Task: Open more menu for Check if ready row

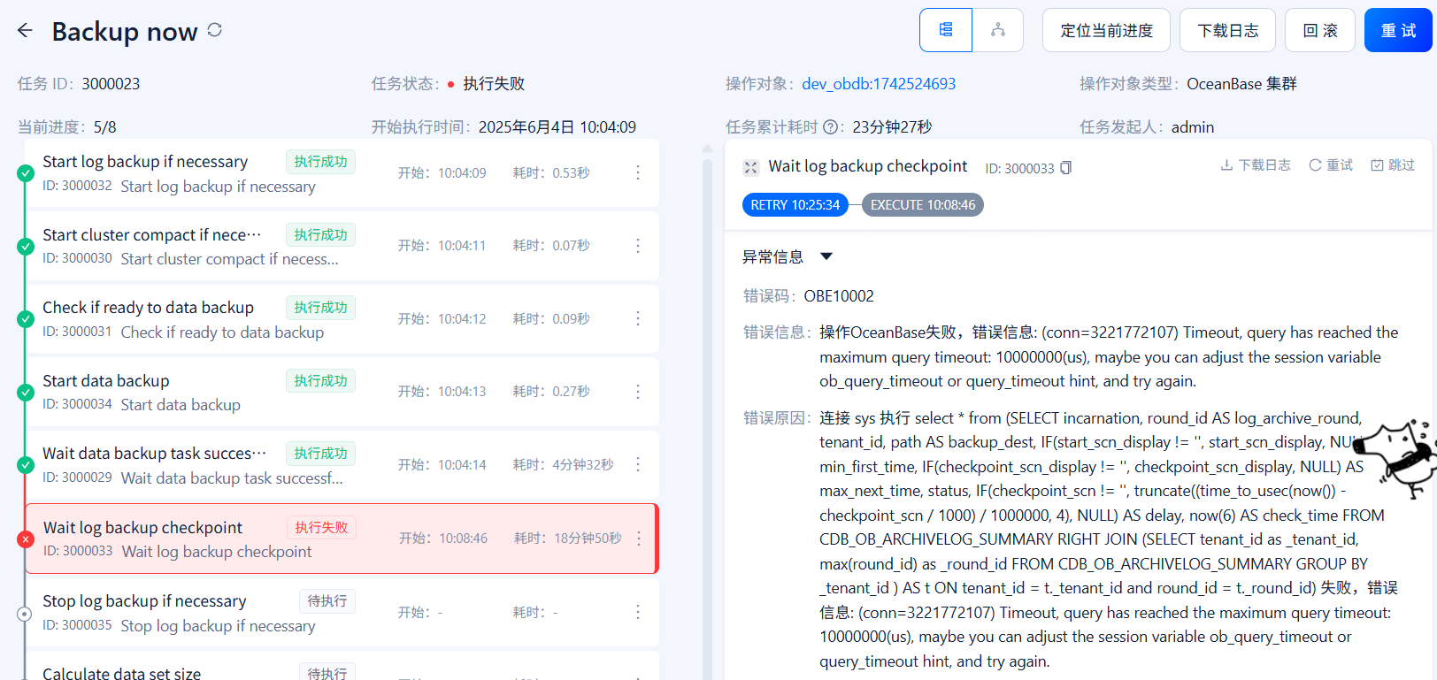Action: coord(638,318)
